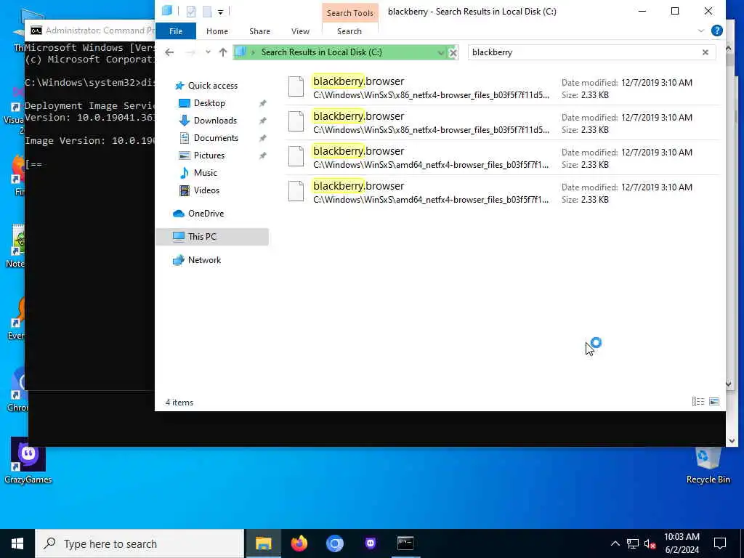Click the Command Prompt window title bar

(91, 31)
